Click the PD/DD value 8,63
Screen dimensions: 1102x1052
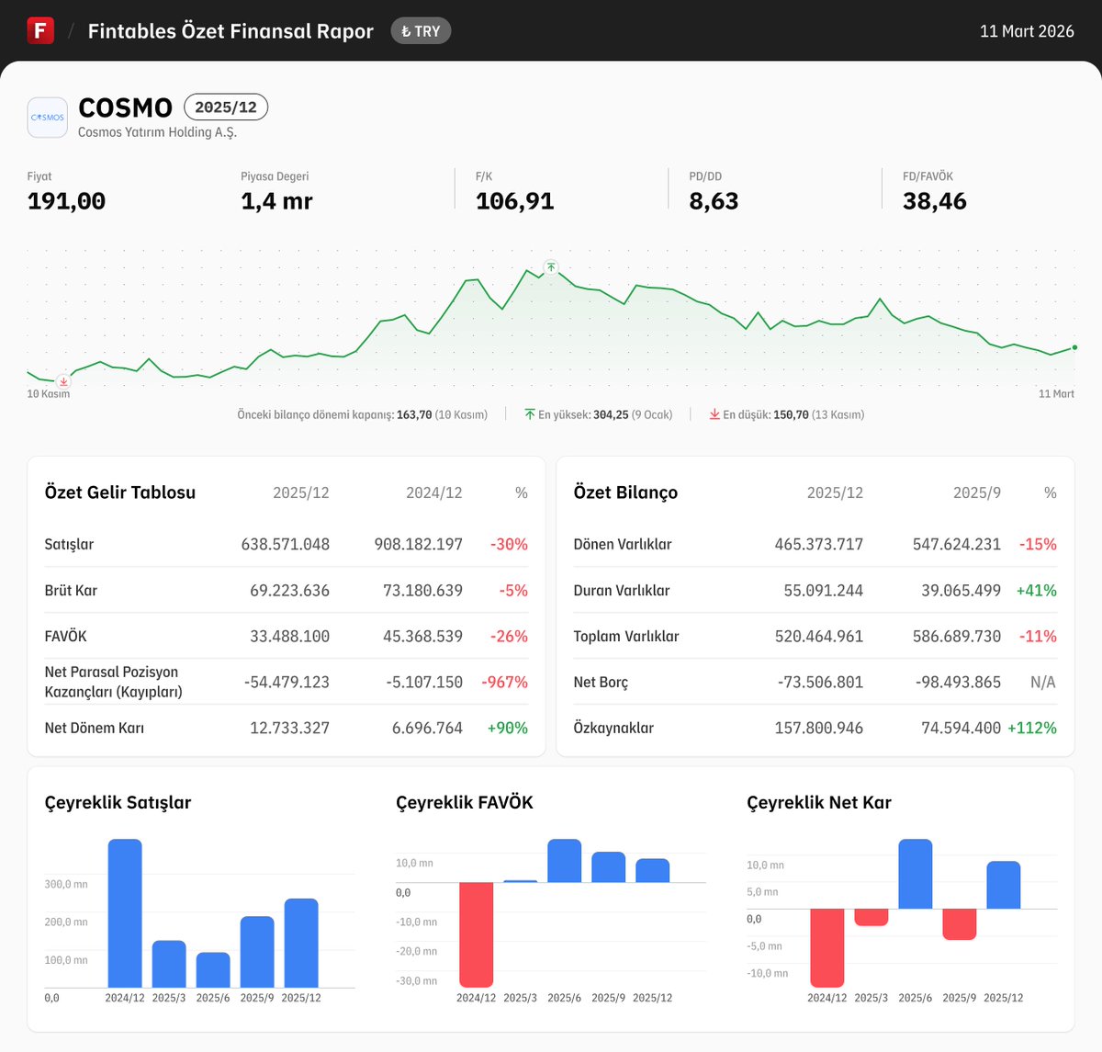[x=714, y=201]
